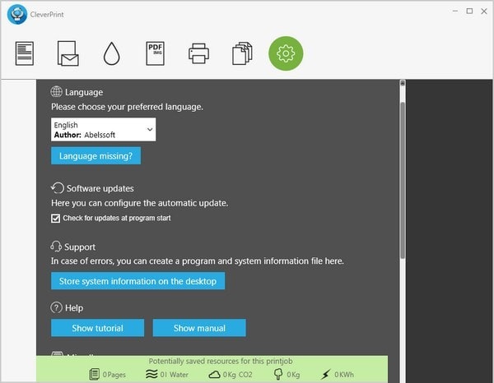Click the Software updates heading

click(x=100, y=188)
